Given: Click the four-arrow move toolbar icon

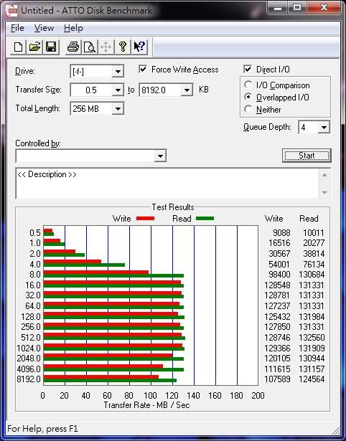Looking at the screenshot, I should (106, 47).
